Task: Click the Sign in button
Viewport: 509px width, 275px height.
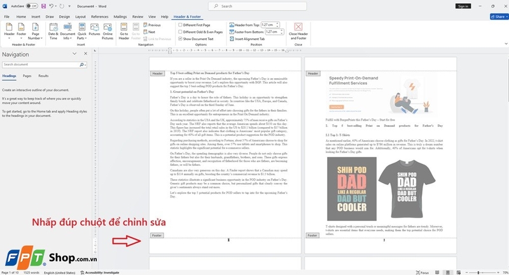Action: [463, 6]
